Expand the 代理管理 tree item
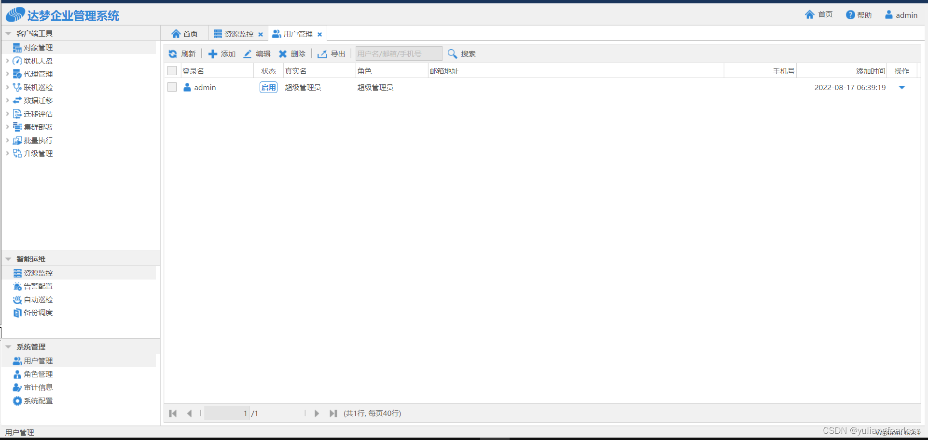The image size is (928, 440). click(x=7, y=74)
